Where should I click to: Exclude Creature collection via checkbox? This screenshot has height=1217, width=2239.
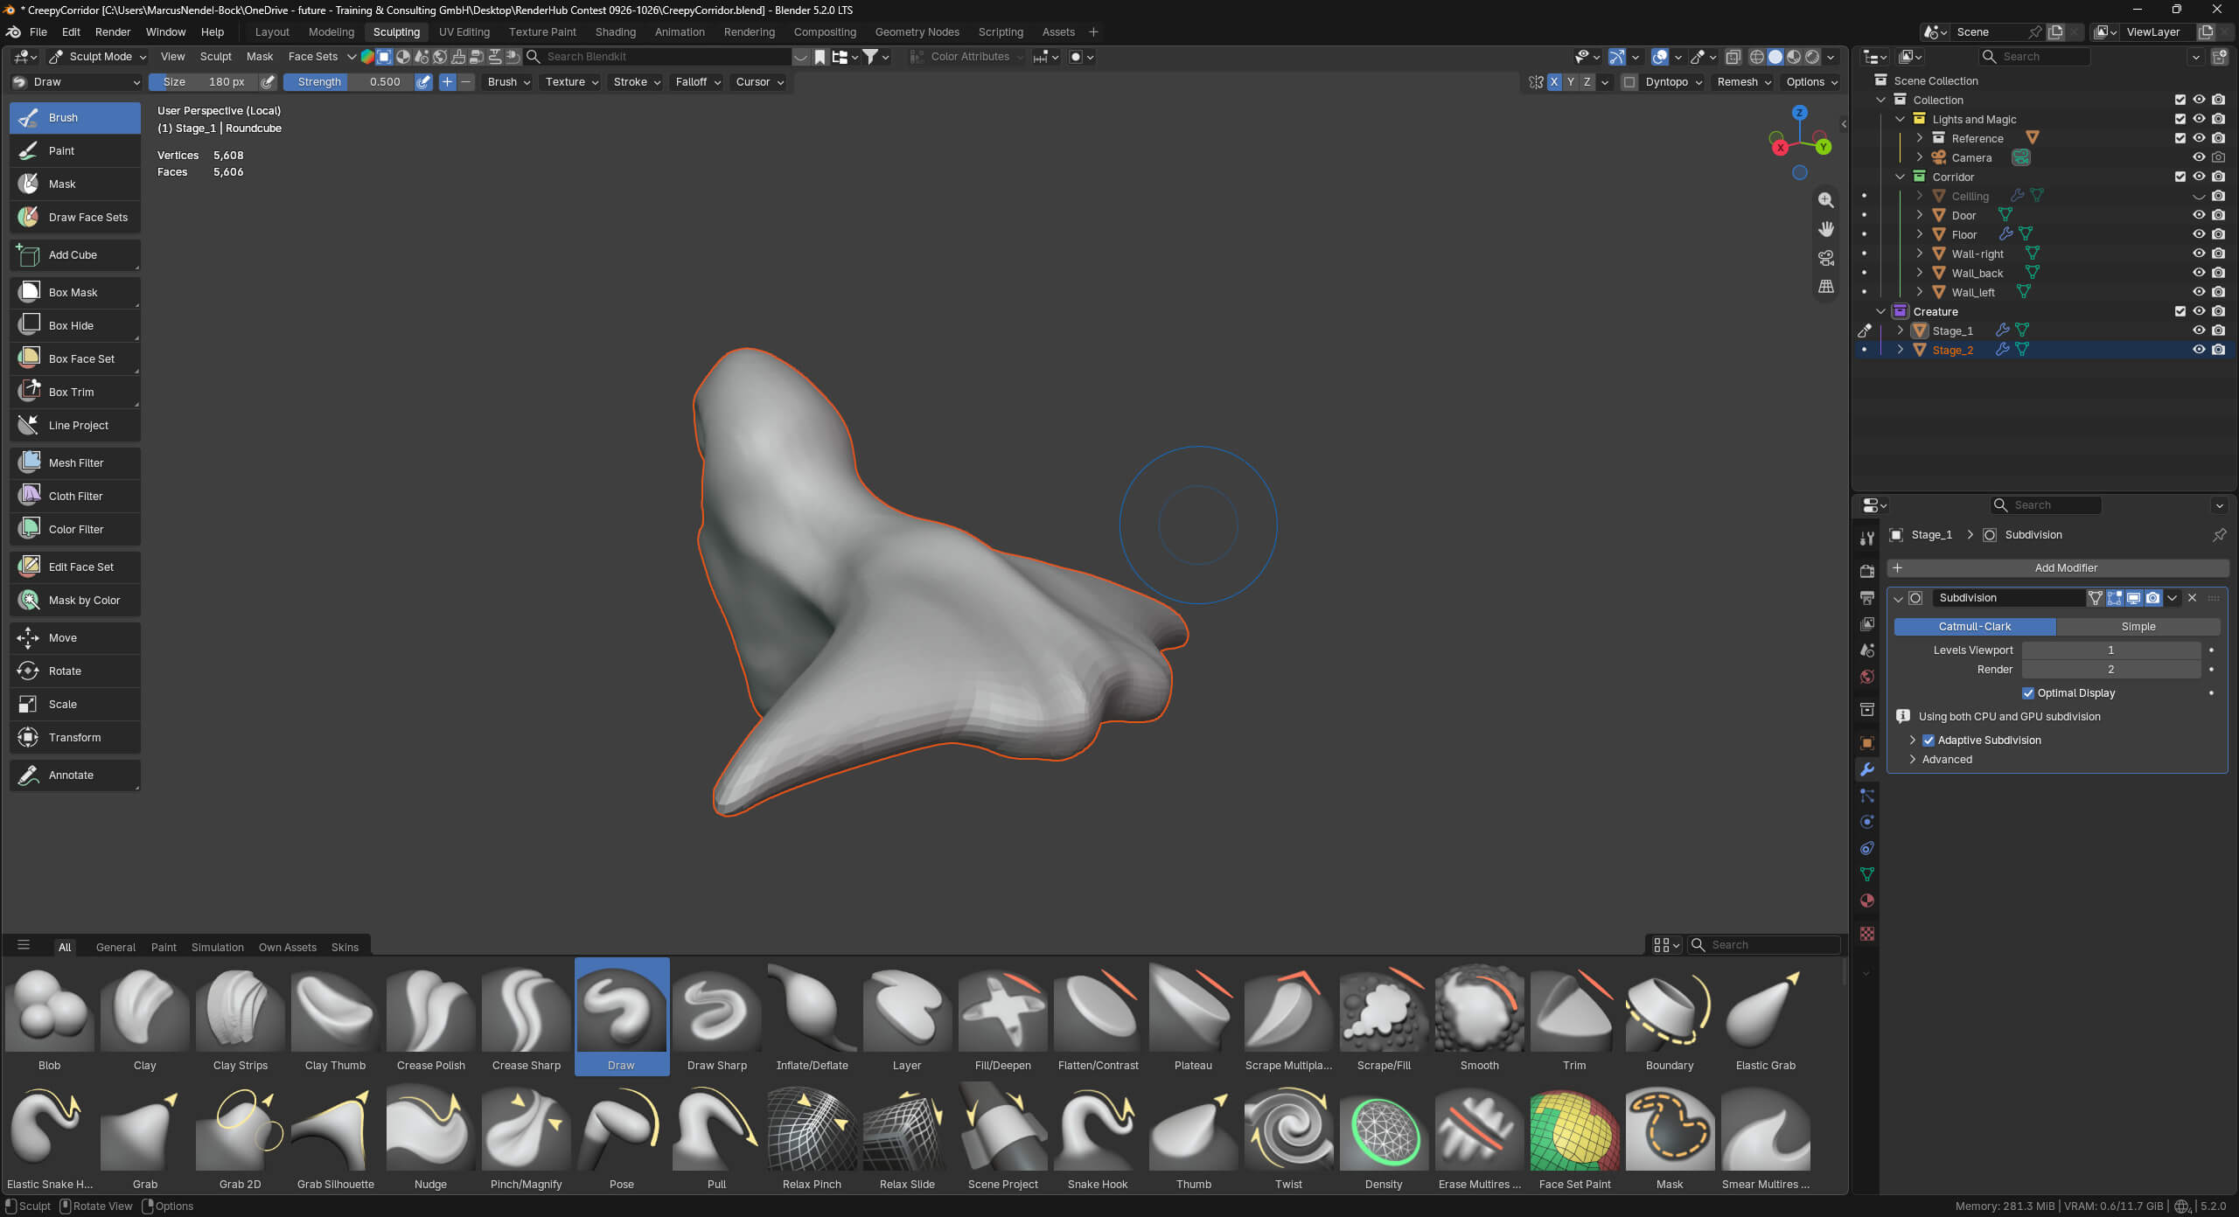coord(2180,311)
